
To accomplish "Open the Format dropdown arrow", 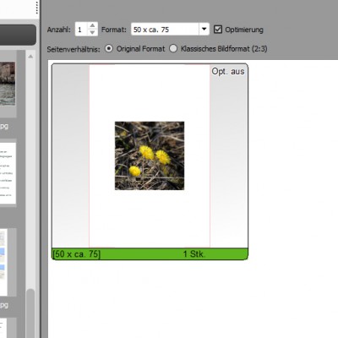I will (x=204, y=29).
